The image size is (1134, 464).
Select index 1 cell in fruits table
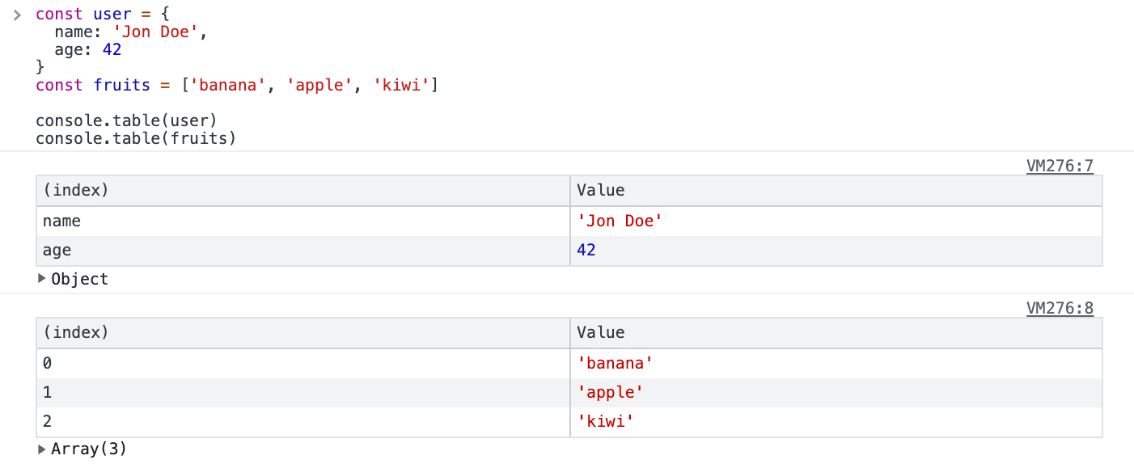point(303,393)
